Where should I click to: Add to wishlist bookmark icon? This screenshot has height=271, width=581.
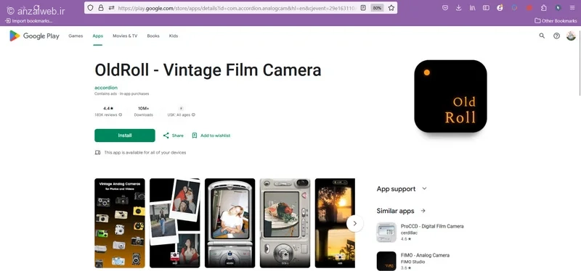point(195,135)
